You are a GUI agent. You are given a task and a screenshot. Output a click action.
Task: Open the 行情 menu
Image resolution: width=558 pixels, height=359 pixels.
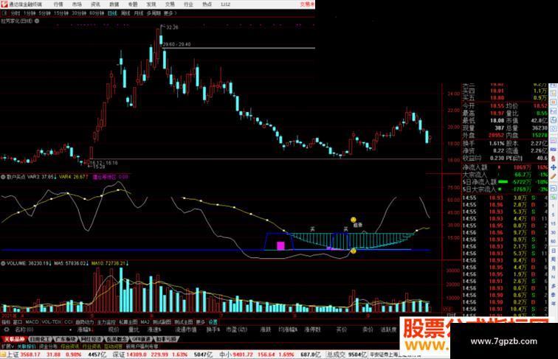(x=58, y=4)
